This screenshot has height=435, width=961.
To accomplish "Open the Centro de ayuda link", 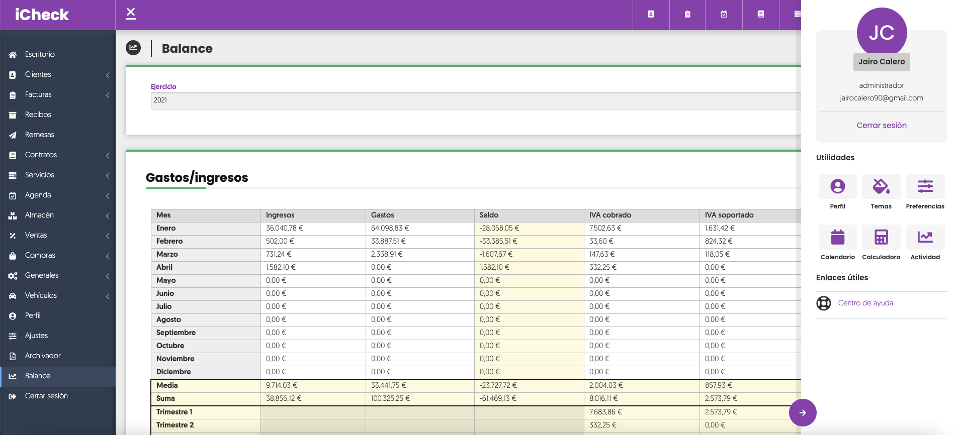I will coord(865,303).
